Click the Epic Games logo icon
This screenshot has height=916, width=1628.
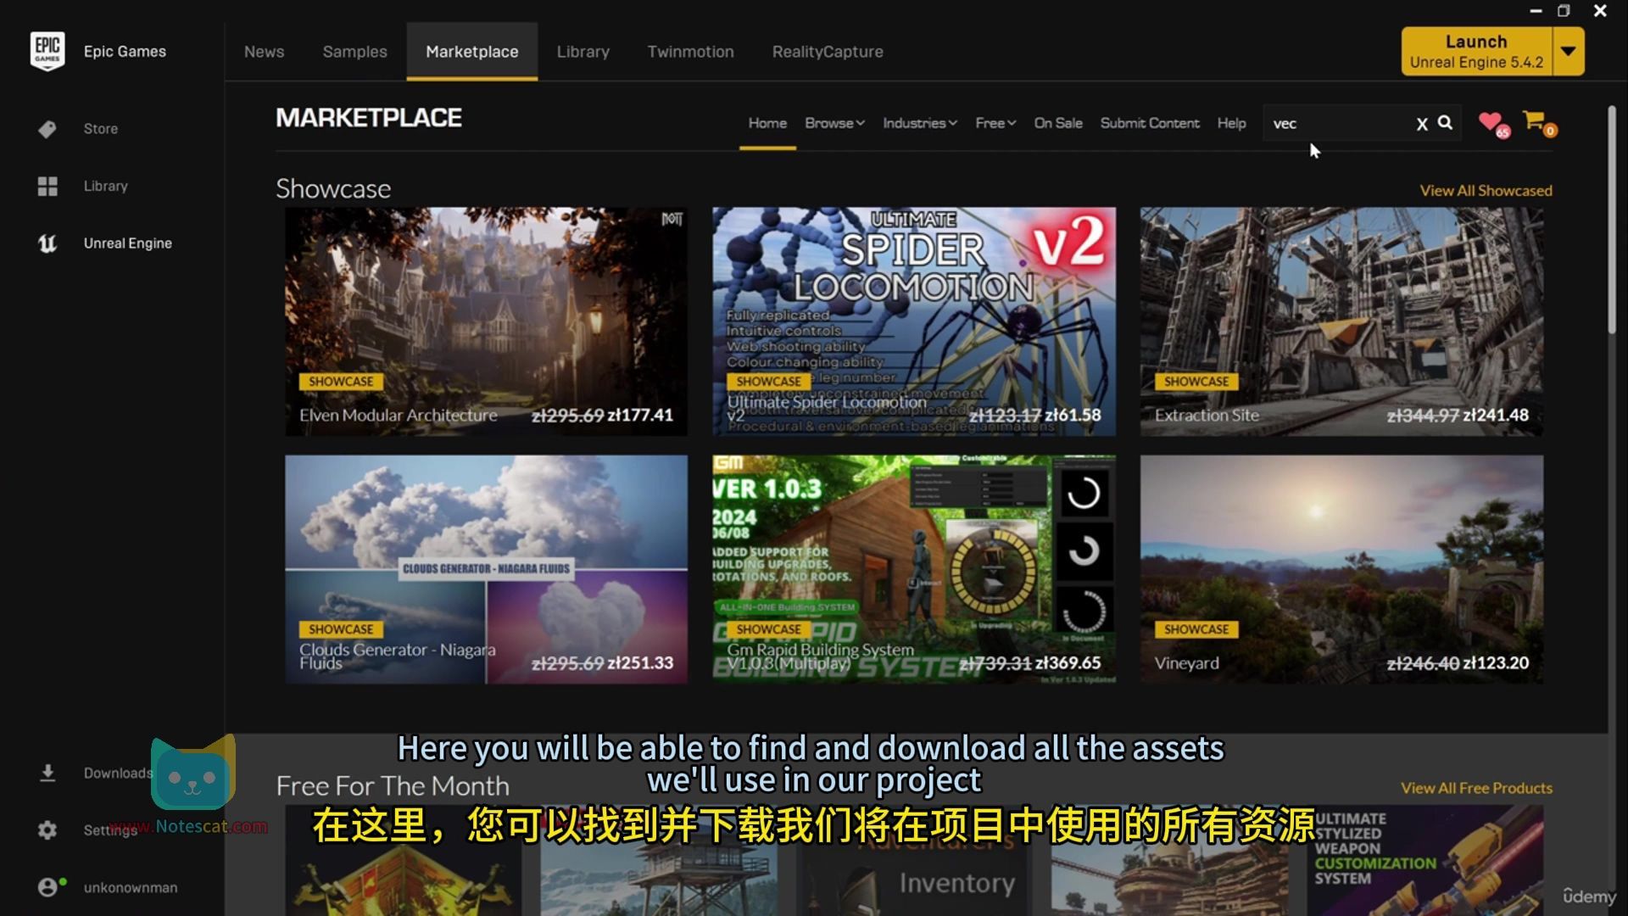coord(47,51)
